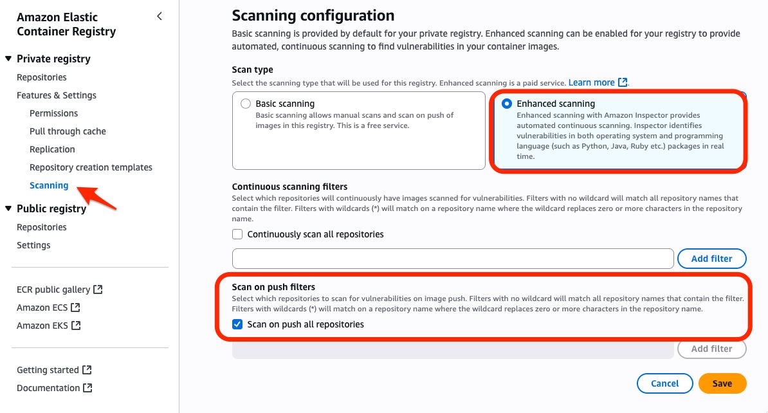768x413 pixels.
Task: Click the Documentation external link icon
Action: [x=87, y=388]
